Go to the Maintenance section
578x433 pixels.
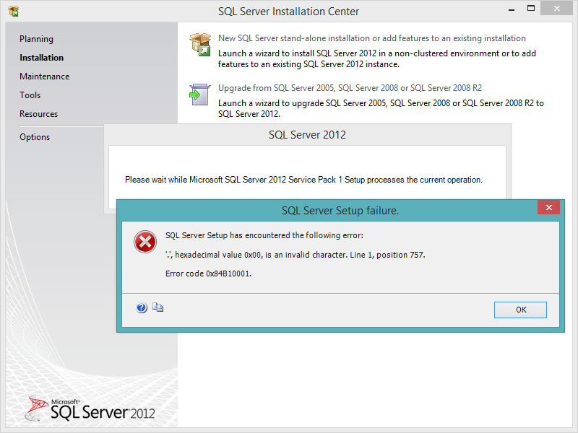[x=45, y=76]
